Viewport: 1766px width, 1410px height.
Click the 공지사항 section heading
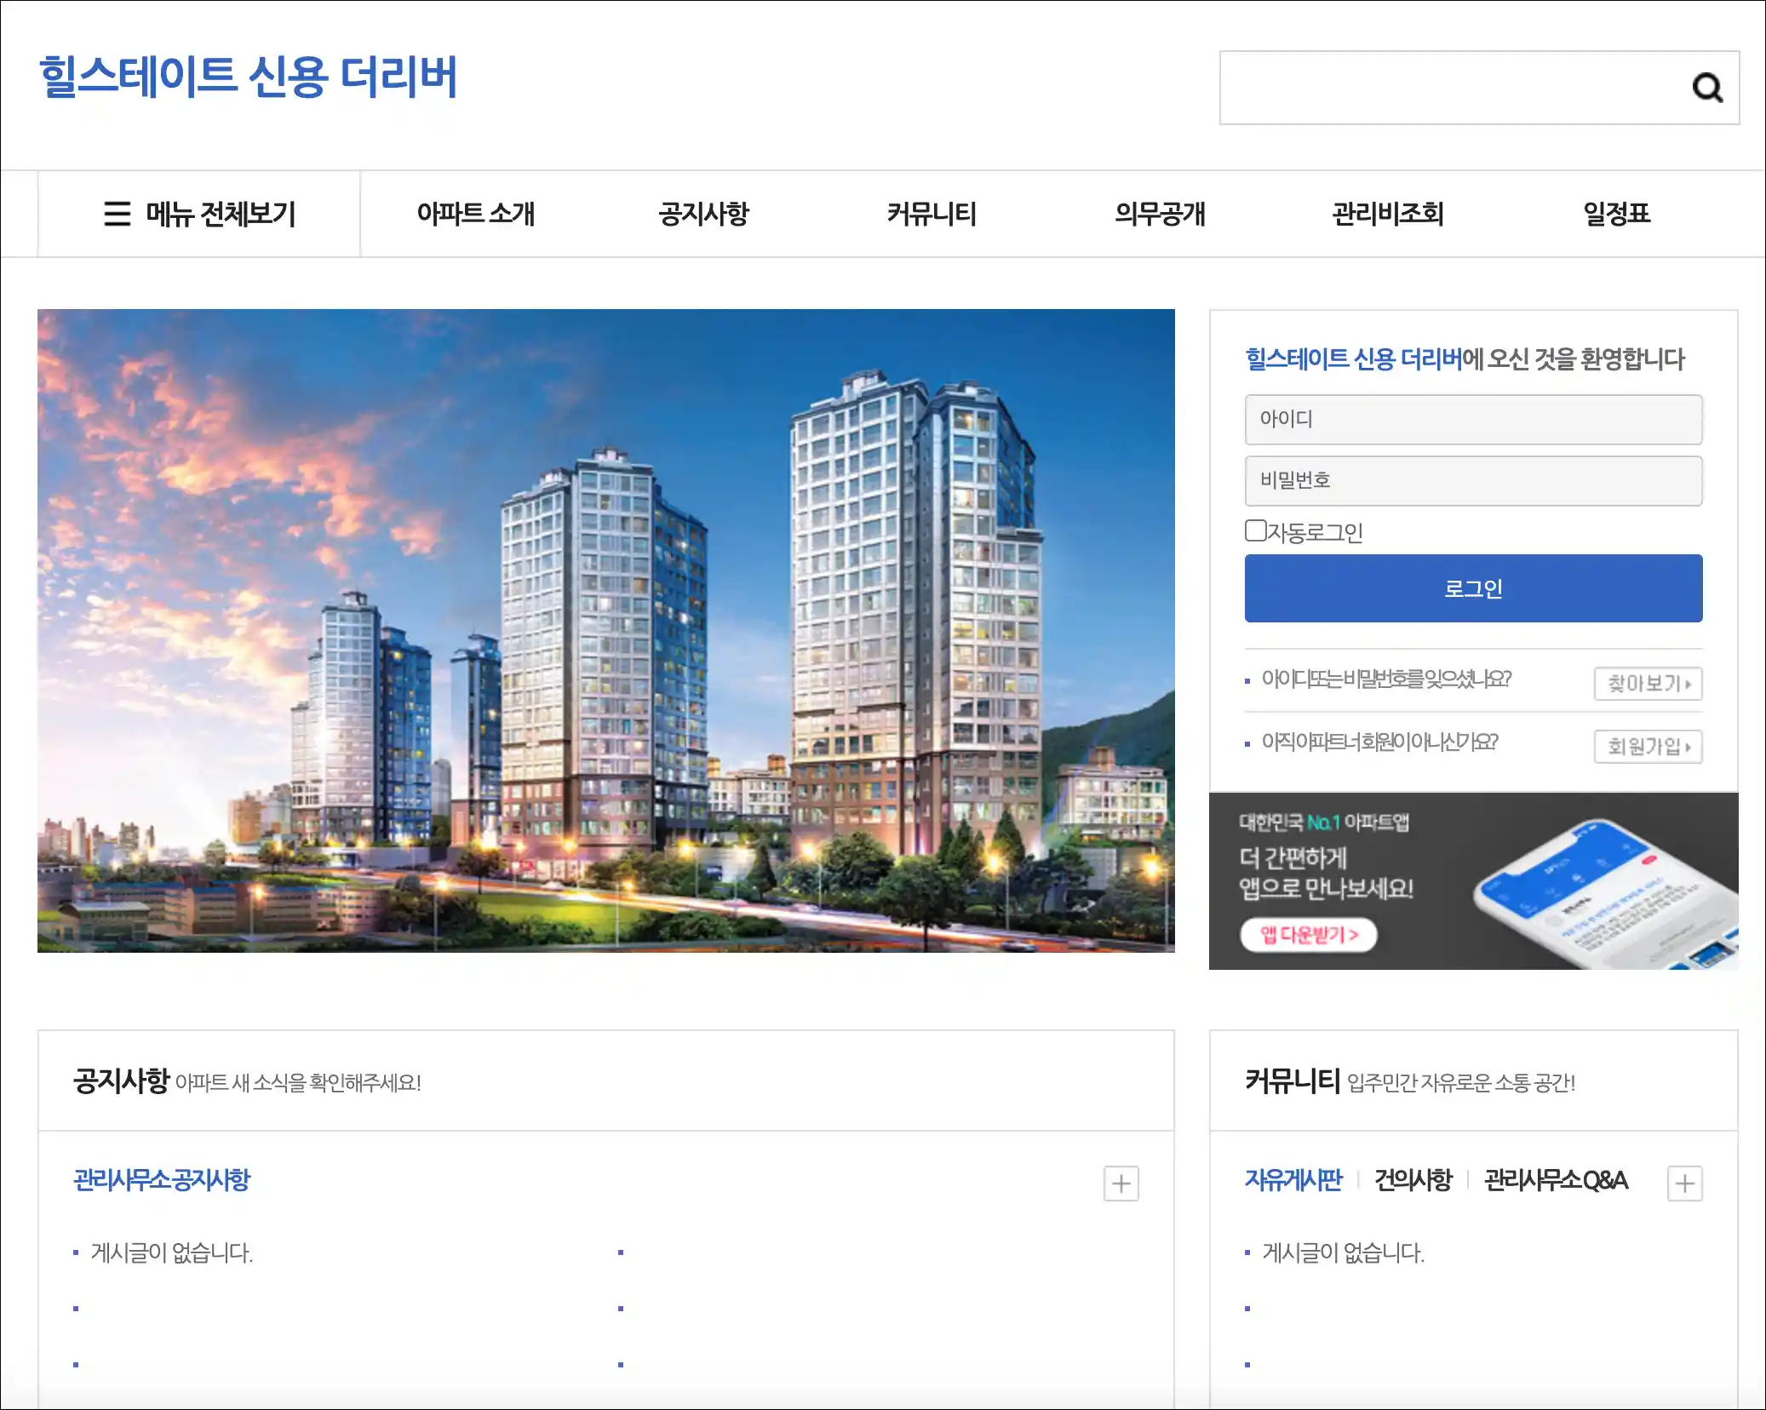tap(122, 1080)
